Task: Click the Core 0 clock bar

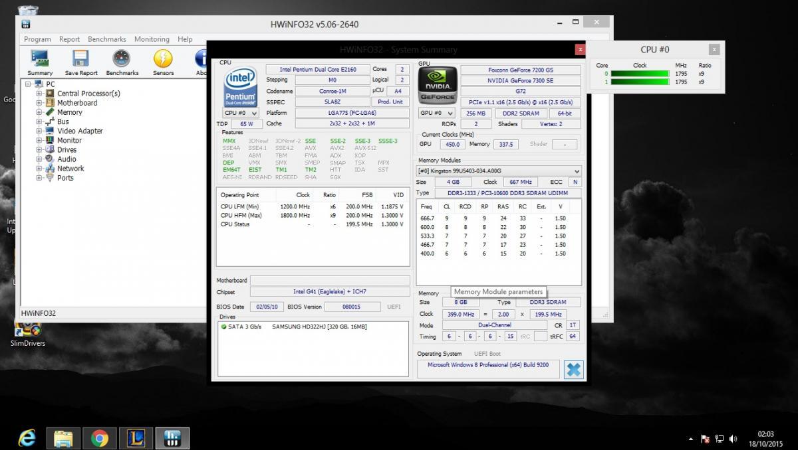Action: pos(640,74)
